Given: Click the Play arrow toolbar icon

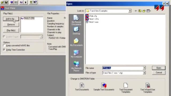Looking at the screenshot, I should (26, 2).
